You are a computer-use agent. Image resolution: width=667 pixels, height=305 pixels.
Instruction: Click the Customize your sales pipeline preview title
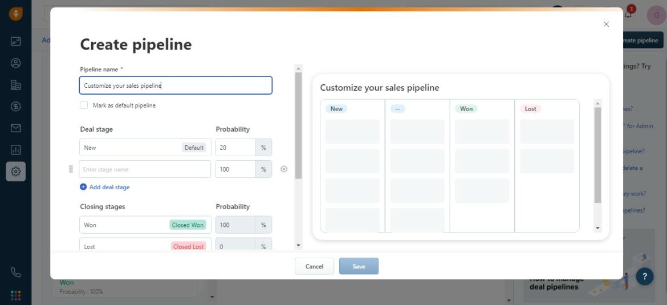click(380, 88)
